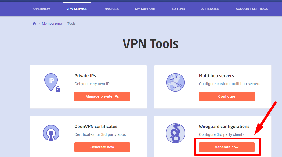The image size is (282, 157).
Task: Open Account Settings in navigation
Action: (x=252, y=9)
